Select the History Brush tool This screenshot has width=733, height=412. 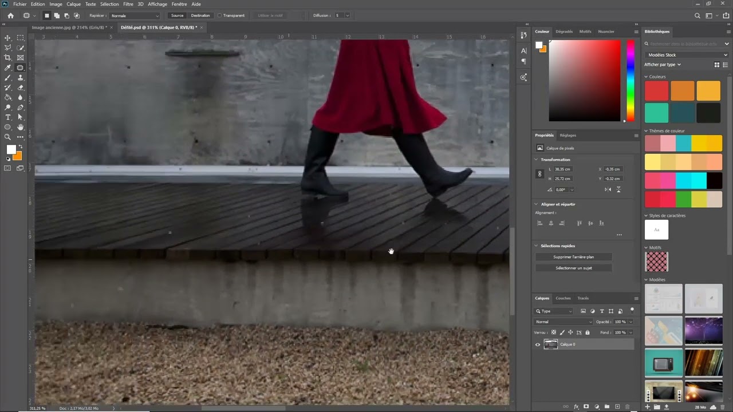[8, 88]
